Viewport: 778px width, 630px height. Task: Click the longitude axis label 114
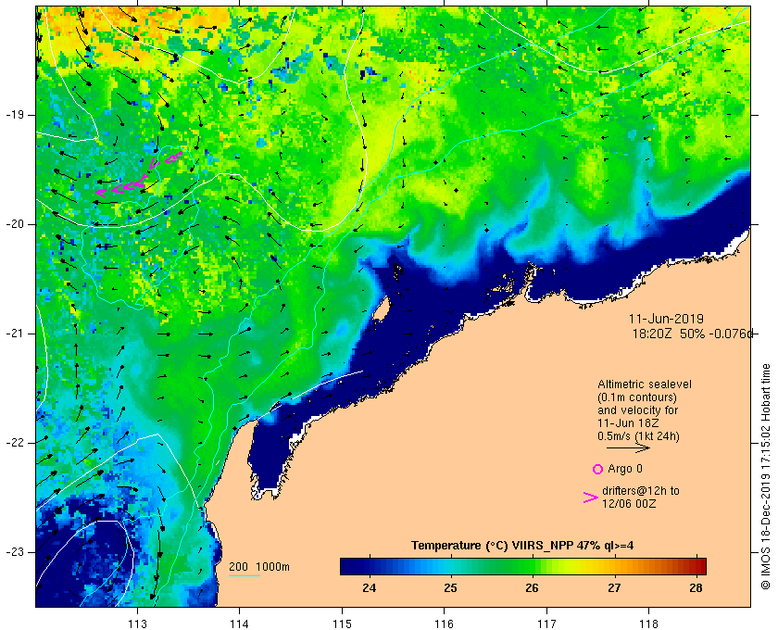point(240,624)
